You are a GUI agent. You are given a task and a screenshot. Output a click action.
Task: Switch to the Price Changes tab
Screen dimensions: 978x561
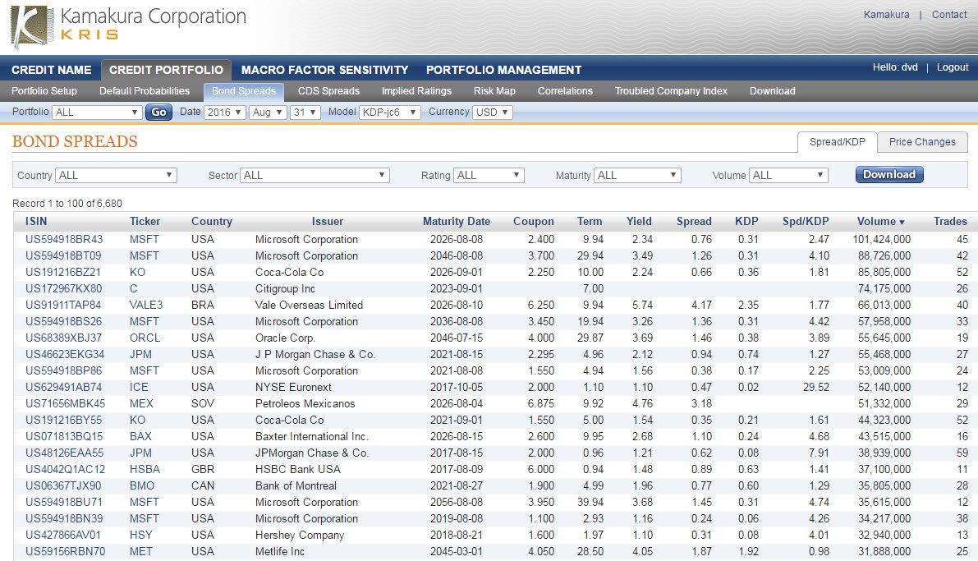tap(922, 141)
